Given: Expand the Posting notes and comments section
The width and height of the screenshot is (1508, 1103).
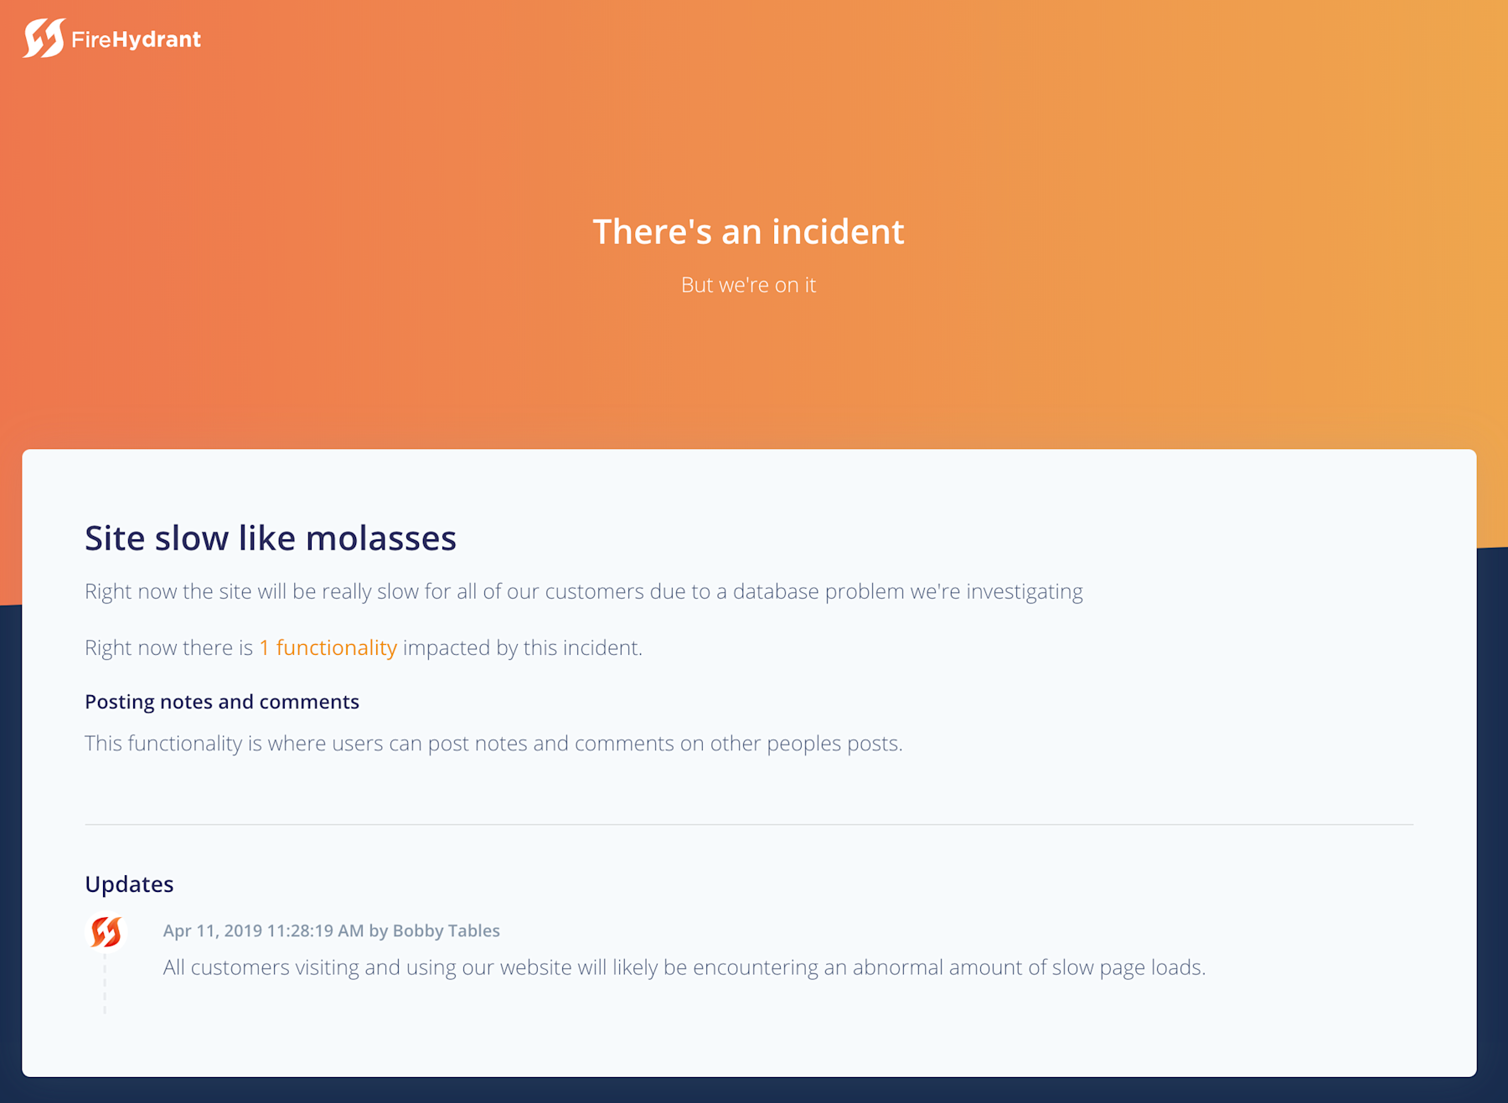Looking at the screenshot, I should click(221, 701).
